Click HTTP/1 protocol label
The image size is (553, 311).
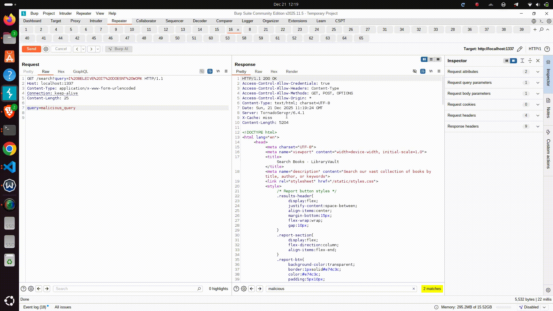535,49
